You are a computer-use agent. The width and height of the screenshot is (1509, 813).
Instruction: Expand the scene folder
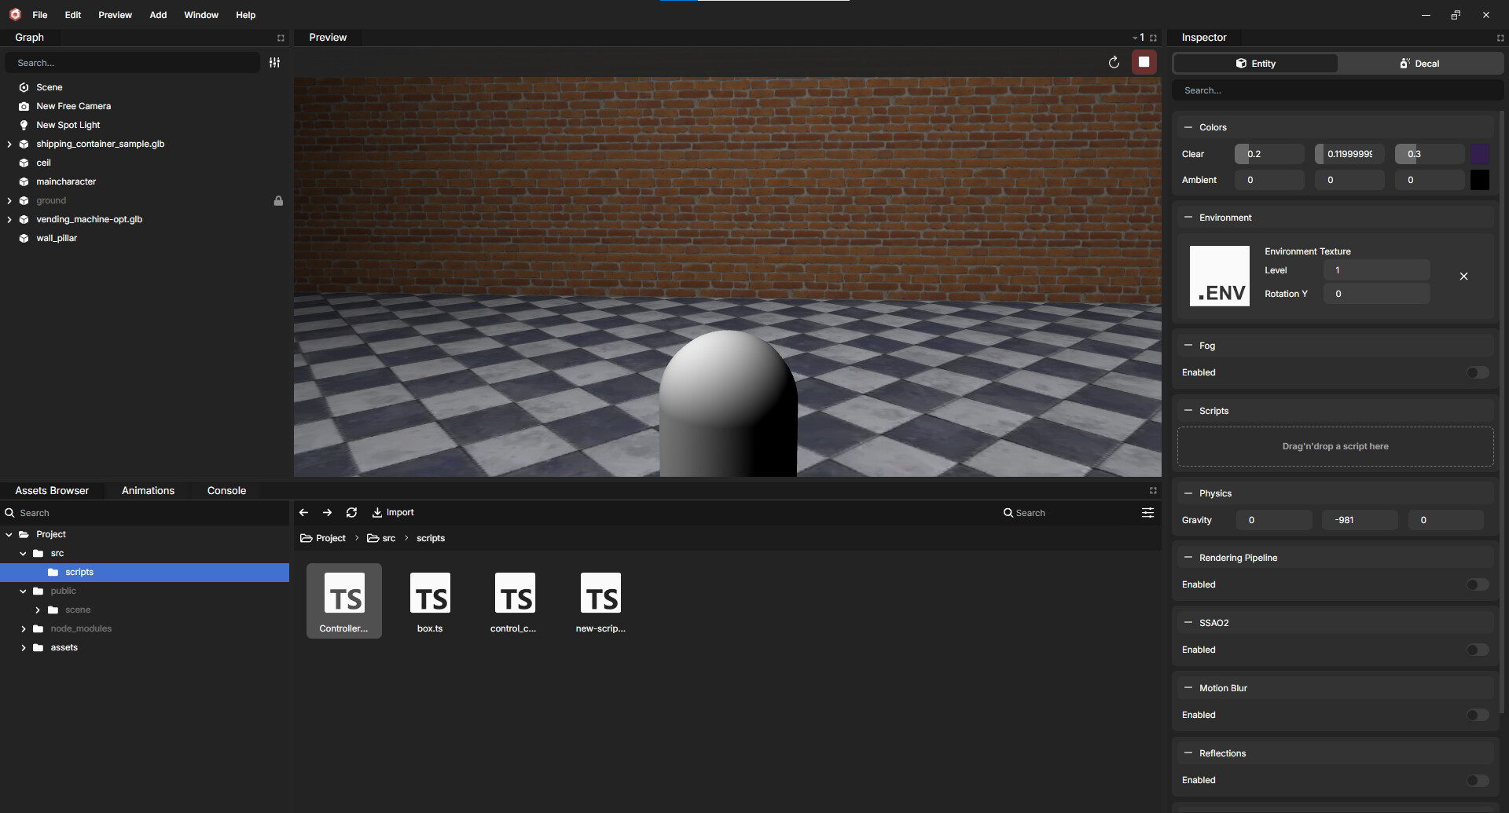(38, 610)
